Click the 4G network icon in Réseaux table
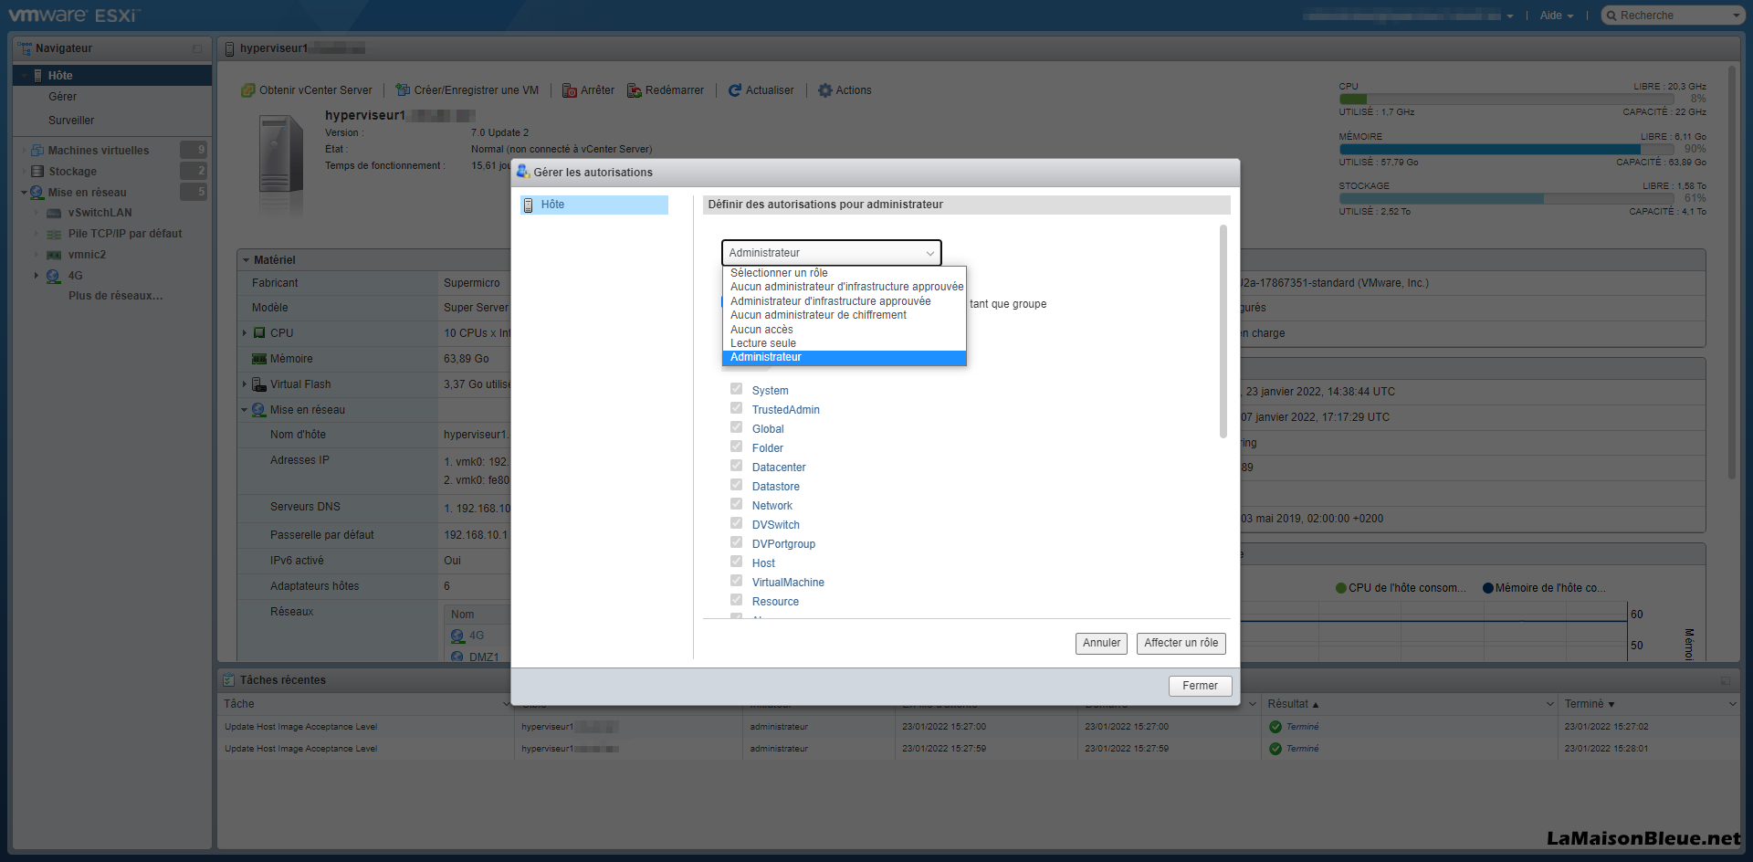 [x=457, y=636]
